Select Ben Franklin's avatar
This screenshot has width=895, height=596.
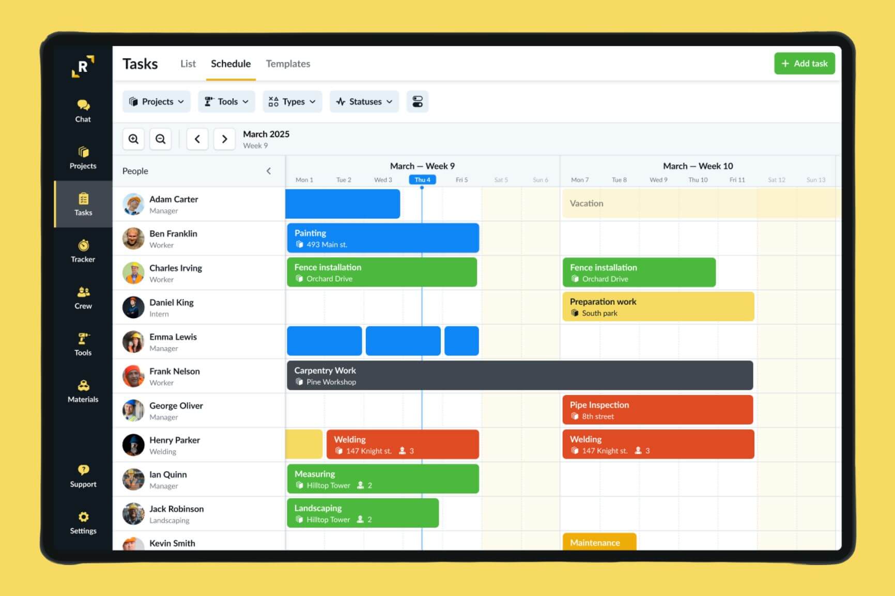(x=133, y=239)
